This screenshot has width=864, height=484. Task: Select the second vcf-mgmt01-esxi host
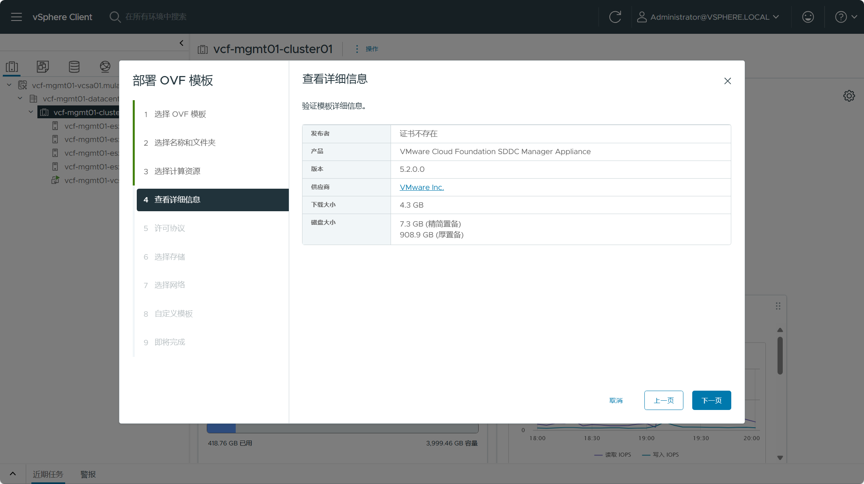85,139
